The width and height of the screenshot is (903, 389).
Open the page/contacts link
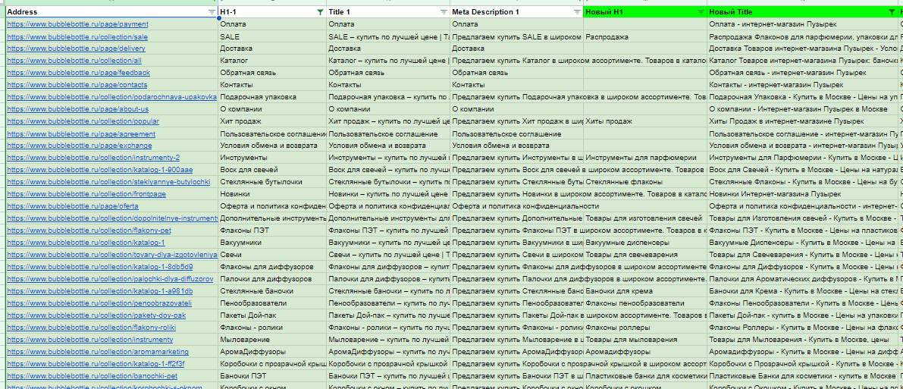(x=77, y=85)
